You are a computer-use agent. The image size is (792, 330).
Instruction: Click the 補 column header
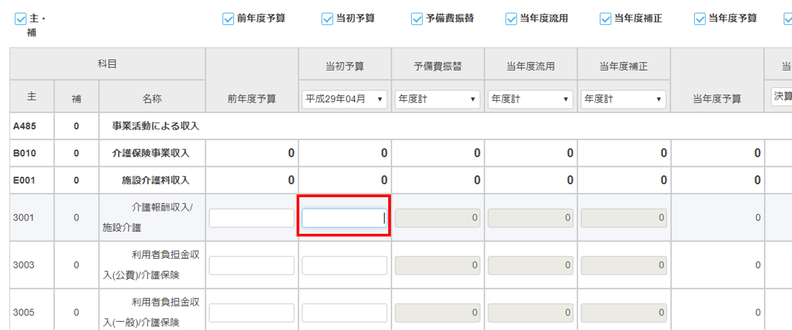pos(76,96)
